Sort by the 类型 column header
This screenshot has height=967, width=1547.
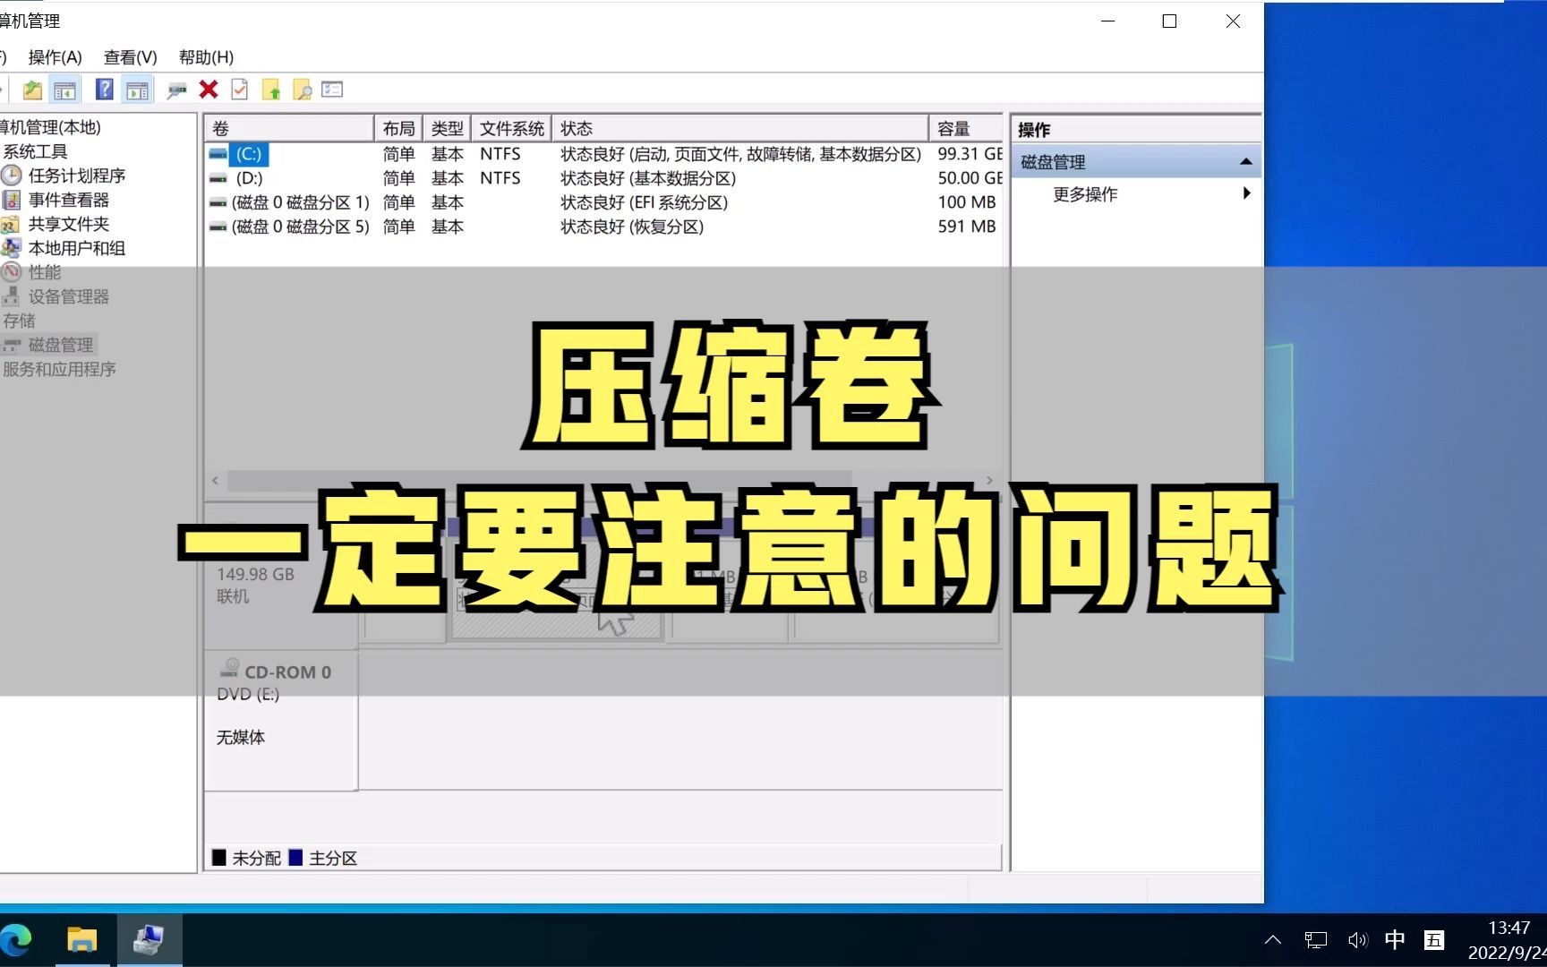447,129
